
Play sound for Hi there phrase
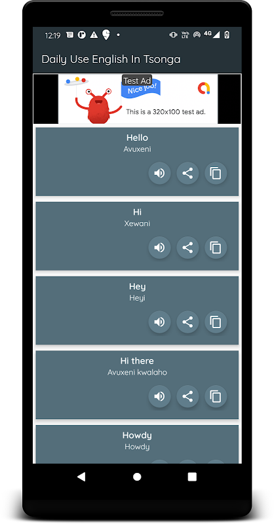pyautogui.click(x=159, y=396)
